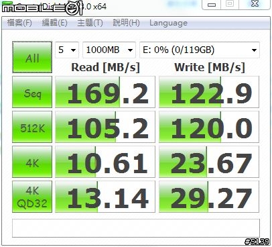Open the test size dropdown showing 1000MB
This screenshot has width=272, height=247.
109,50
